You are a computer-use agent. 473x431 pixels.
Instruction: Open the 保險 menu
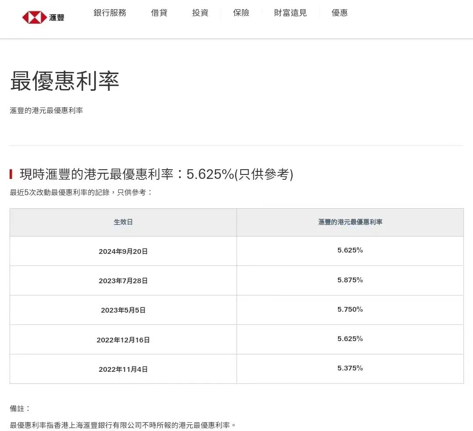point(241,13)
